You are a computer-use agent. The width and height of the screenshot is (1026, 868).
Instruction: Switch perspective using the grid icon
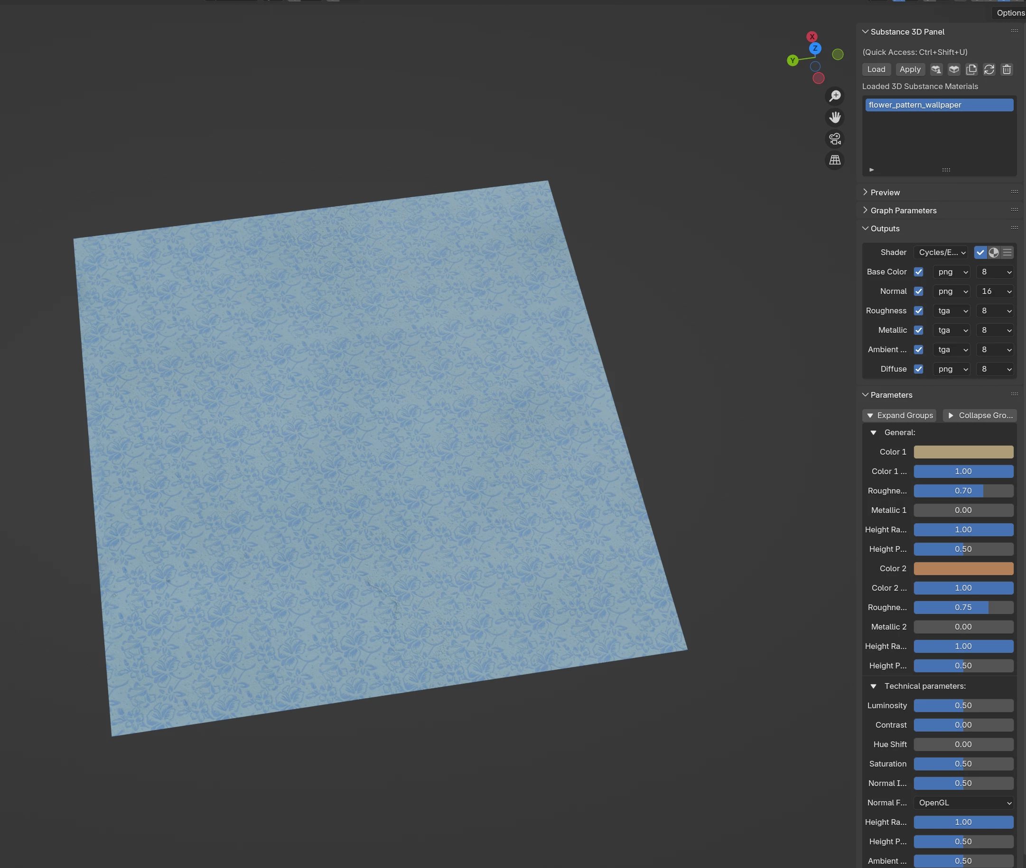click(x=834, y=160)
